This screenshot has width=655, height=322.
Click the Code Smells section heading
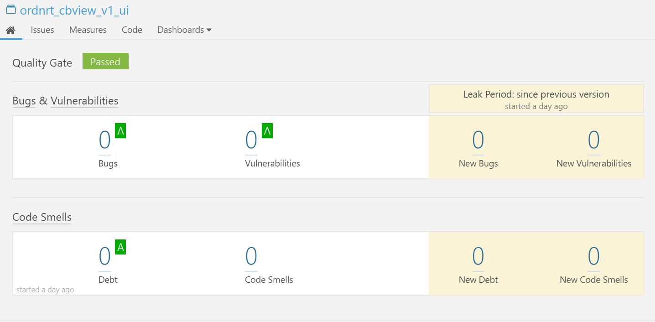[x=42, y=217]
